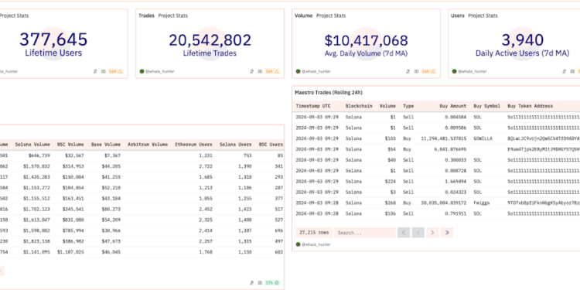Select the $80,273 Base Volume cell
580x290 pixels.
(111, 210)
